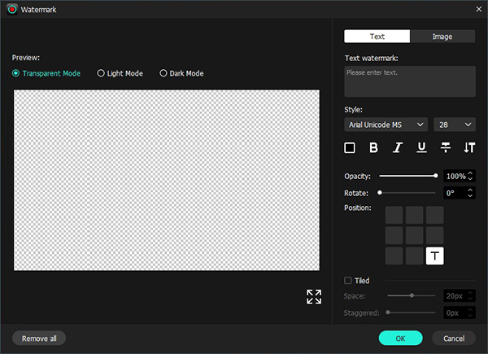
Task: Select Dark Mode preview
Action: tap(163, 73)
